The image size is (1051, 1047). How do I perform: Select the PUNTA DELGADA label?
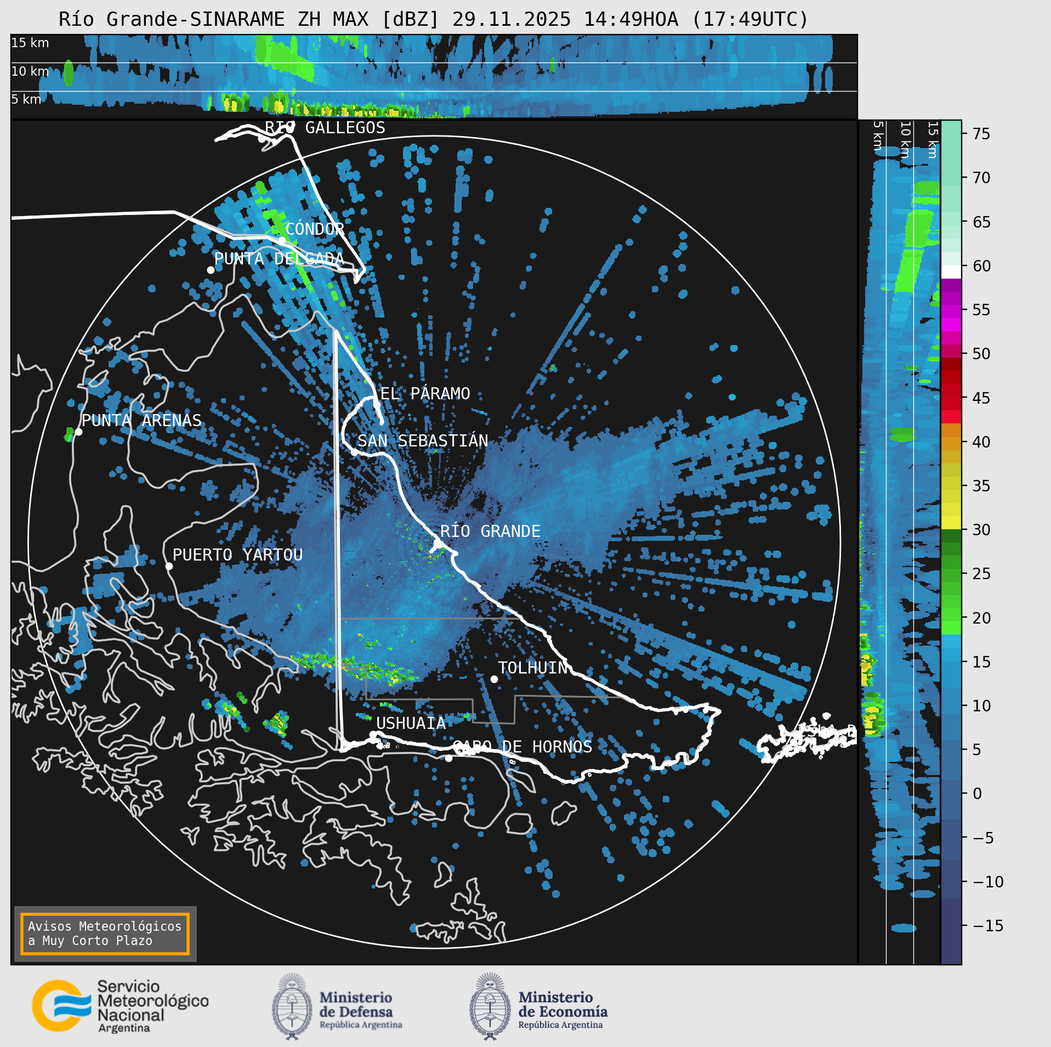pos(279,259)
